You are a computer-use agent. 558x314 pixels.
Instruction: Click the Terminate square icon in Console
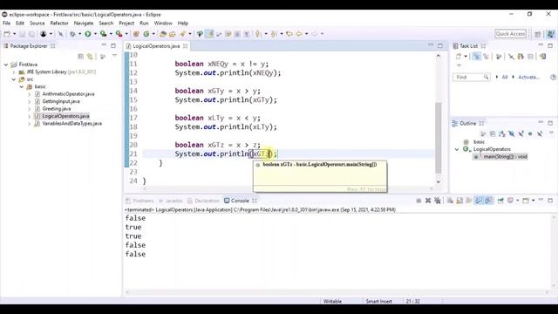pos(418,201)
